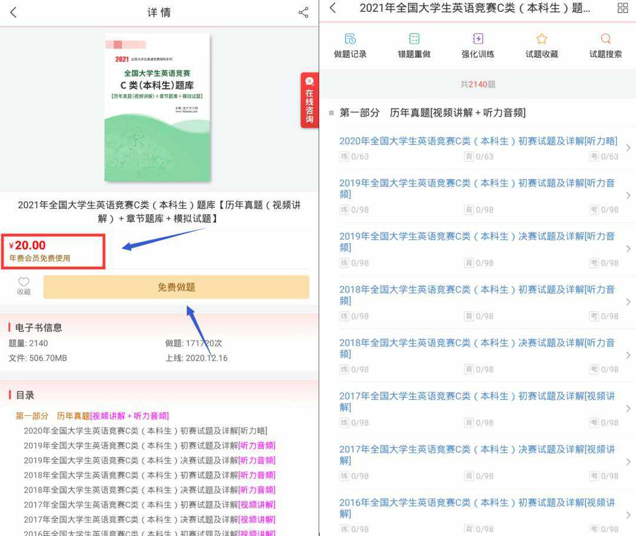Tap 练 0/98 under 2019年初赛
Image resolution: width=636 pixels, height=536 pixels.
coord(354,210)
